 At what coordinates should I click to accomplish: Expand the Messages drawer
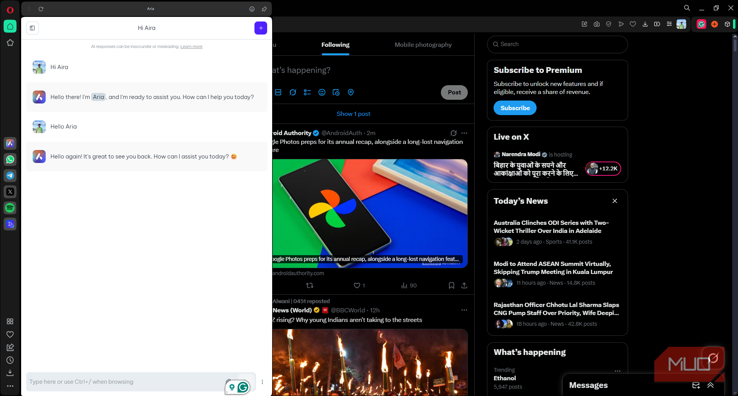point(710,385)
